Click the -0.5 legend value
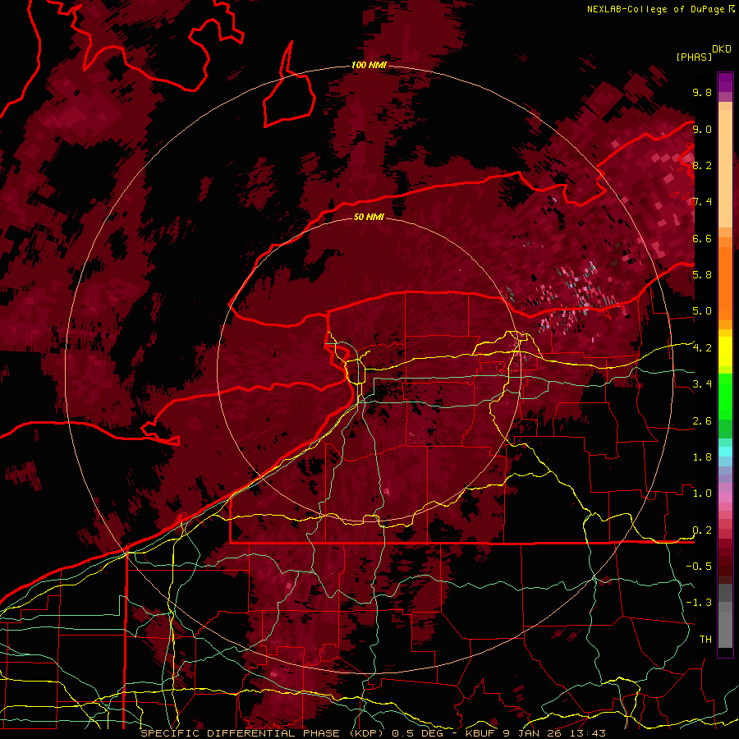Screen dimensions: 739x739 point(699,567)
